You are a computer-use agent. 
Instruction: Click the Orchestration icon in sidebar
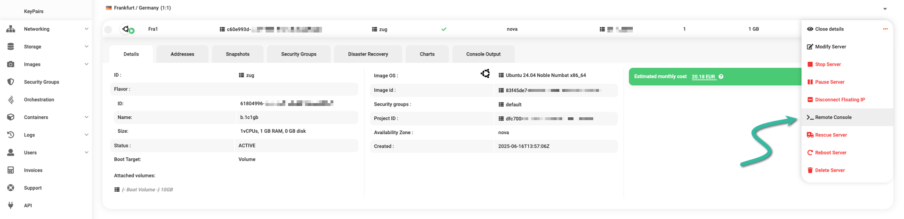click(11, 100)
